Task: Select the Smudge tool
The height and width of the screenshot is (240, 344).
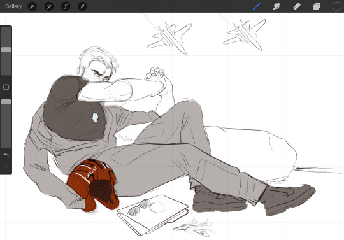Action: pos(276,6)
